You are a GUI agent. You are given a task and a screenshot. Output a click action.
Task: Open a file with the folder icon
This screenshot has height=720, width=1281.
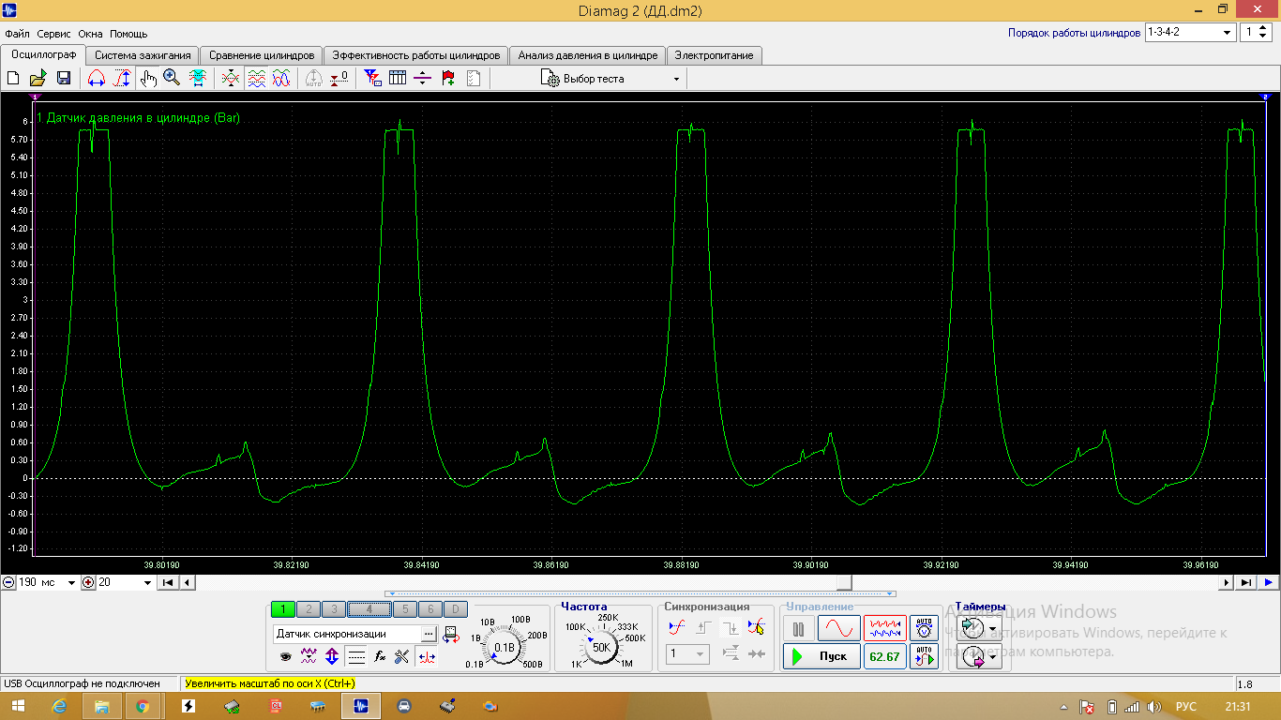click(x=38, y=79)
